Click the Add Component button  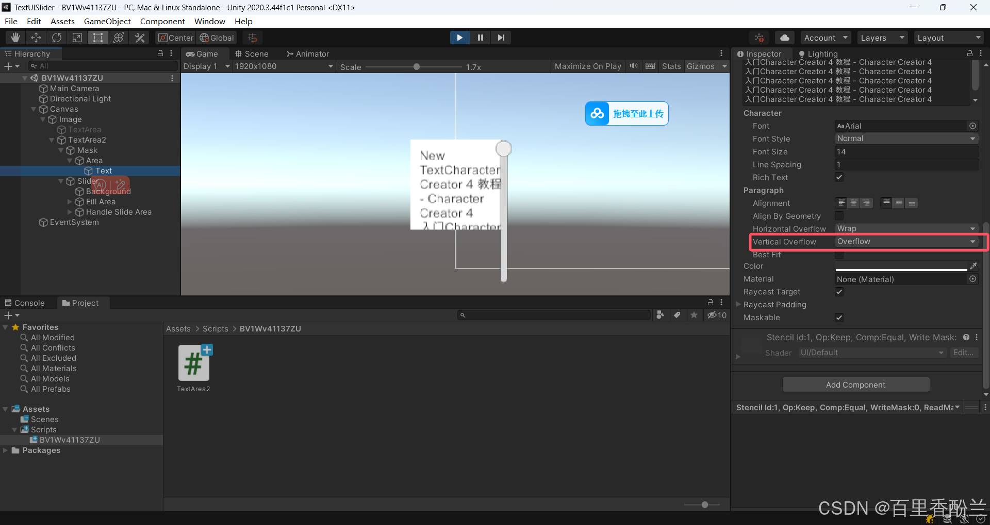(855, 385)
